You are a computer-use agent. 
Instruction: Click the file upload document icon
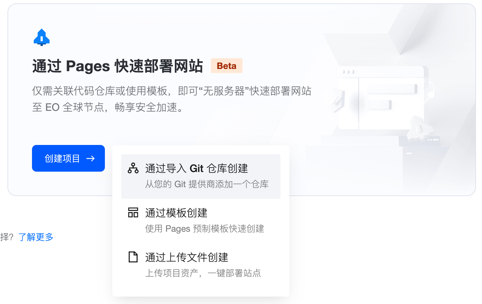point(133,257)
